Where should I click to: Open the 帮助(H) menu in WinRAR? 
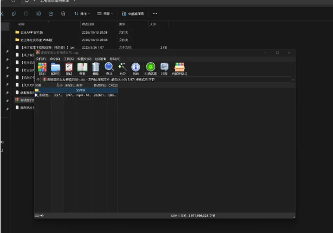click(x=115, y=59)
